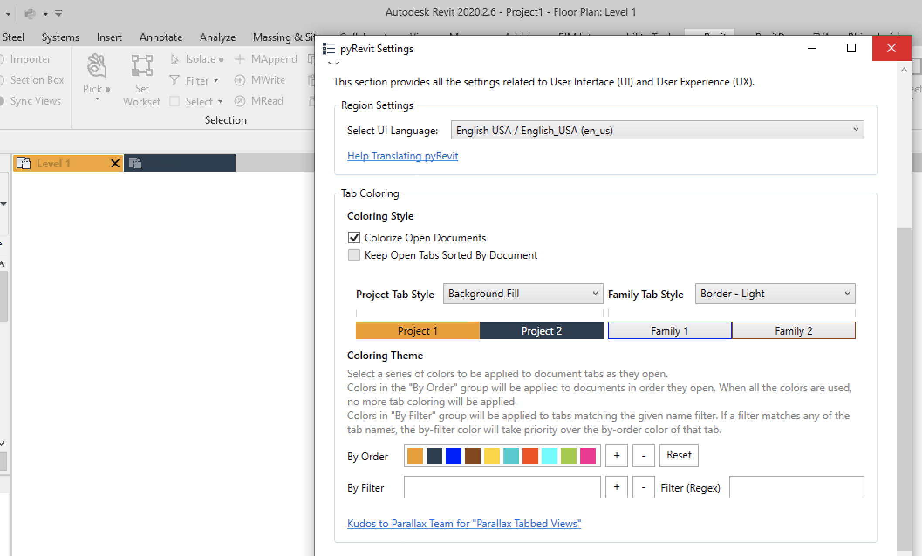The image size is (922, 556).
Task: Select the yellow By Order swatch
Action: tap(492, 456)
